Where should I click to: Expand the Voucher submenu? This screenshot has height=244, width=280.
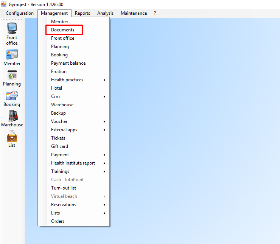[x=73, y=121]
